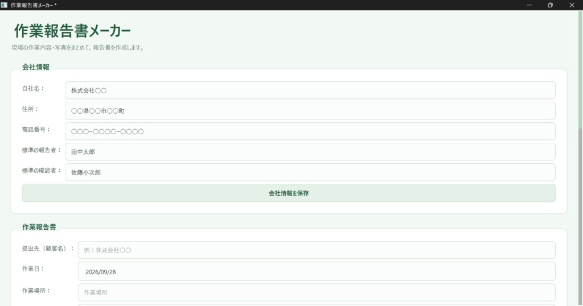Close the 作業報告書メーカー window

click(x=572, y=5)
